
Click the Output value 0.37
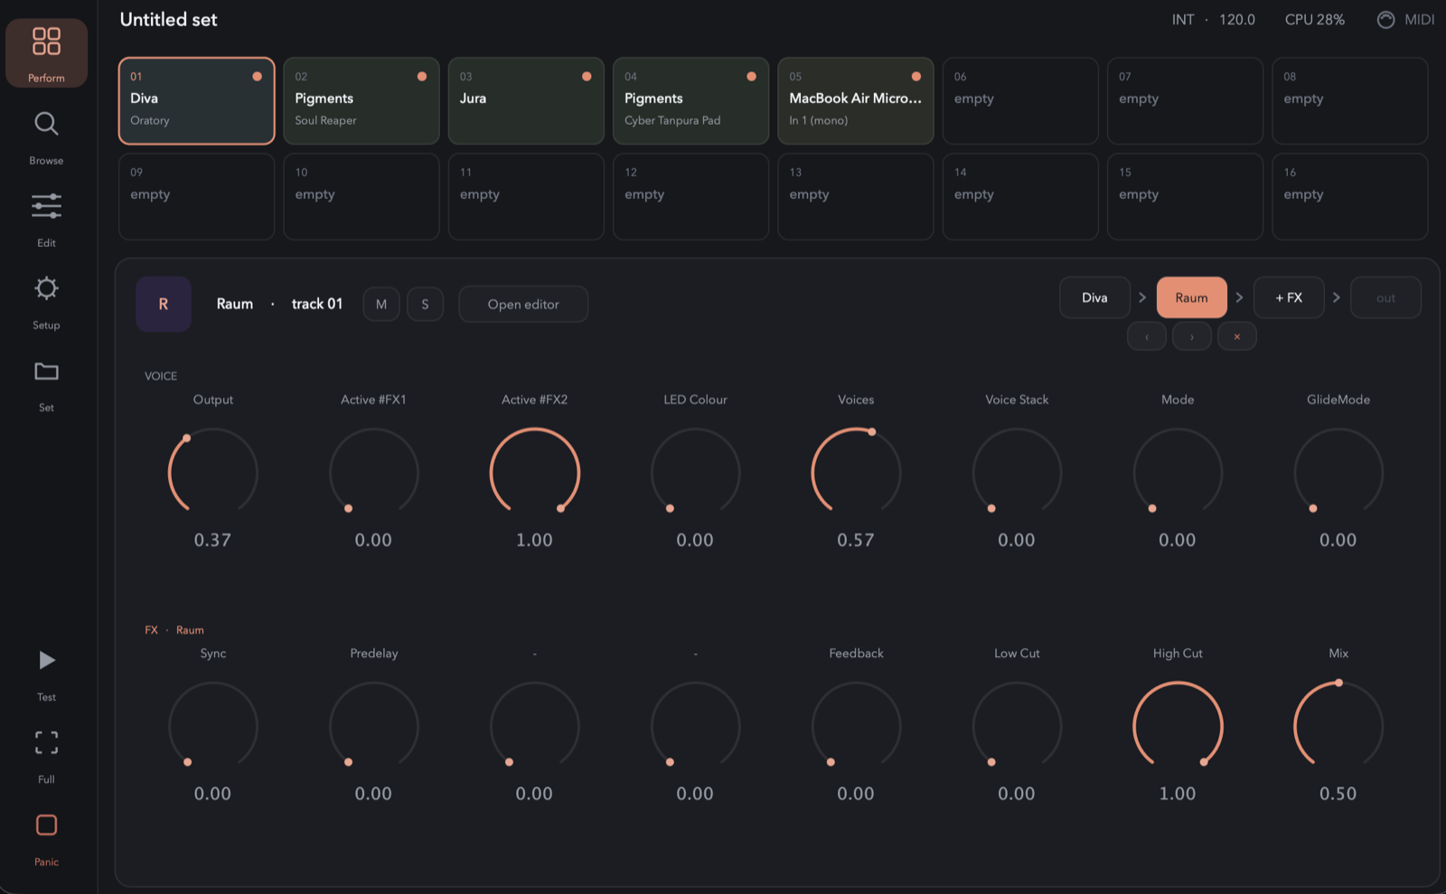click(x=213, y=540)
